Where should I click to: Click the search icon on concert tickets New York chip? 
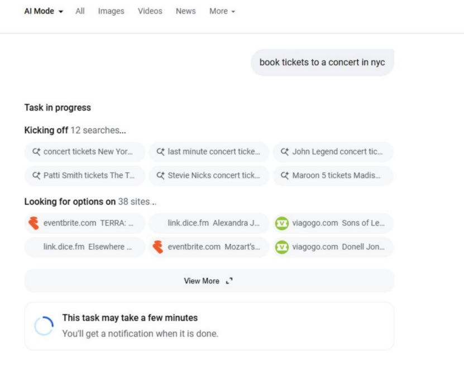click(37, 152)
